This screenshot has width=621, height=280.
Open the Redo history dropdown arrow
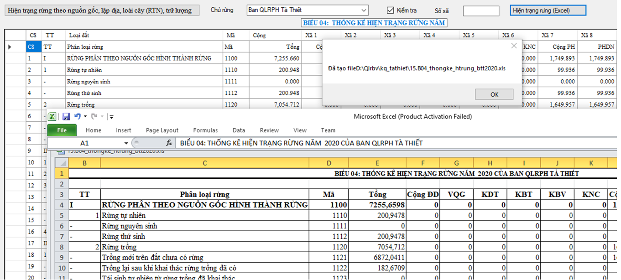(102, 117)
